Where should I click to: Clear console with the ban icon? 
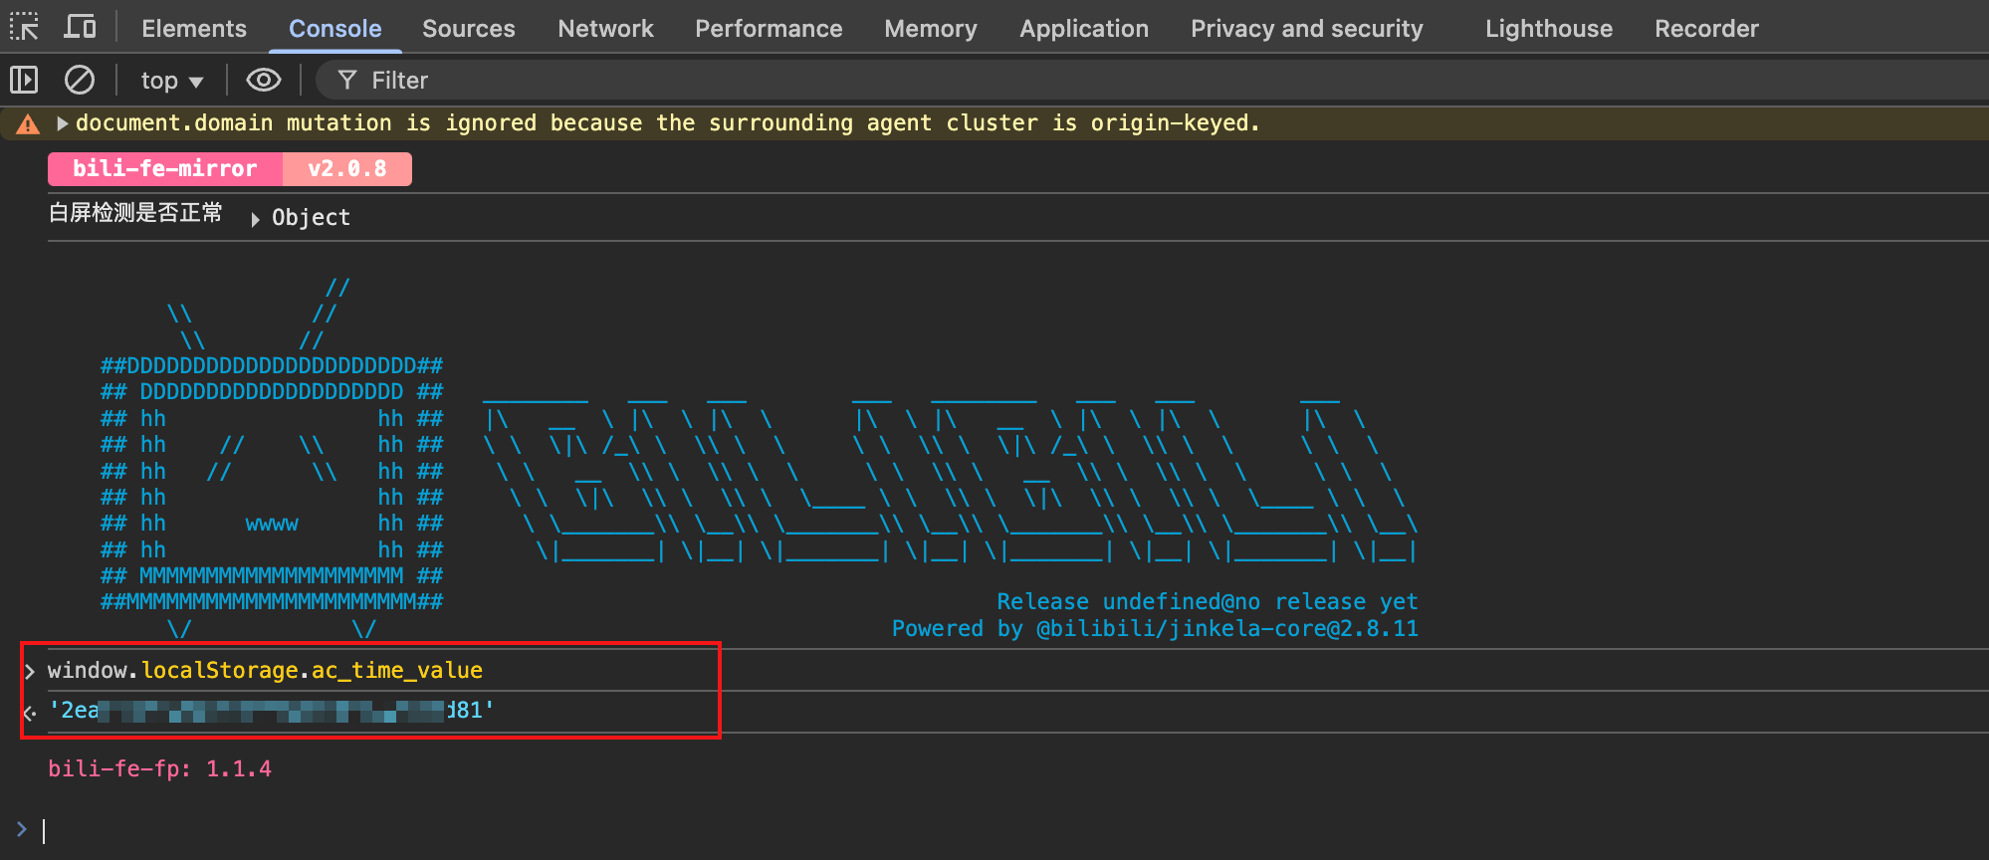point(80,79)
